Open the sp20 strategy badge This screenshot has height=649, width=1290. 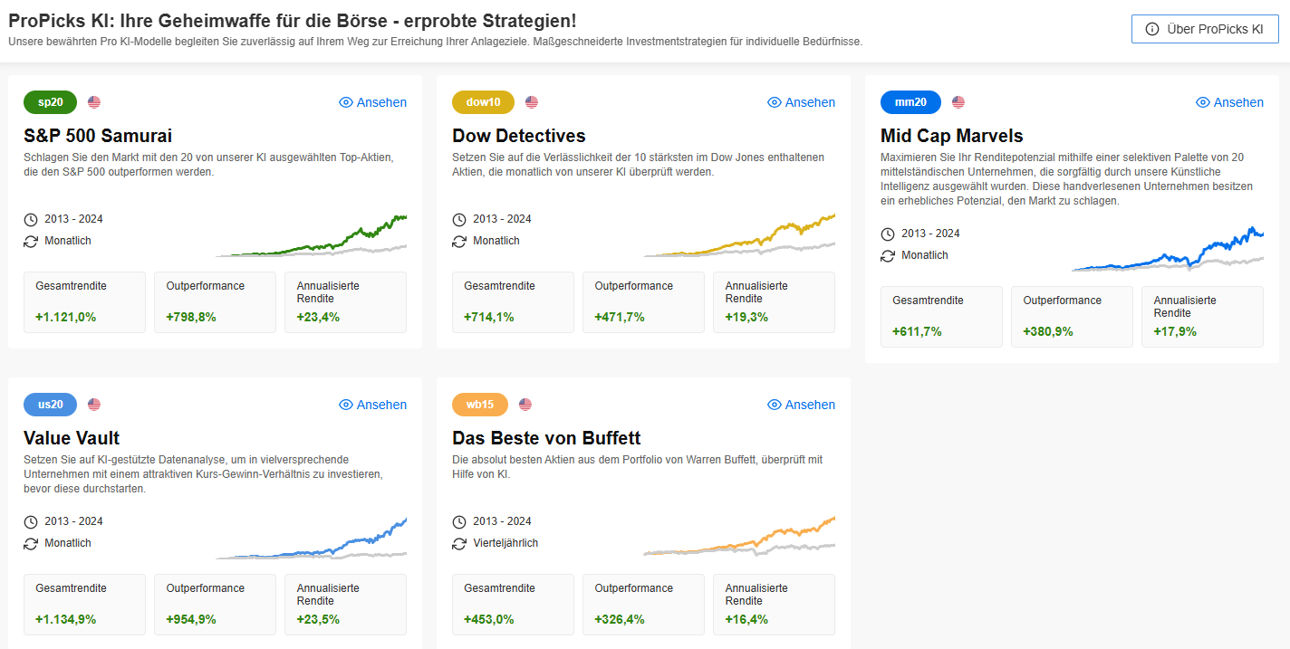[x=50, y=102]
